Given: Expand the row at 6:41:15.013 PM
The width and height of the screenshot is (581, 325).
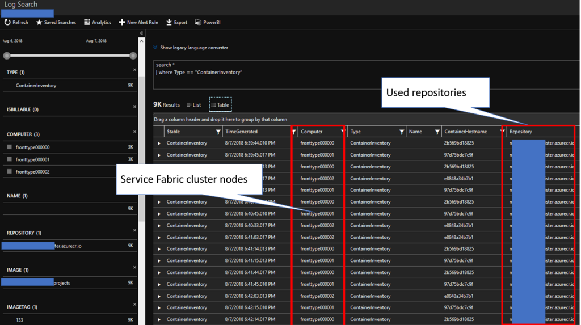Looking at the screenshot, I should (x=159, y=261).
